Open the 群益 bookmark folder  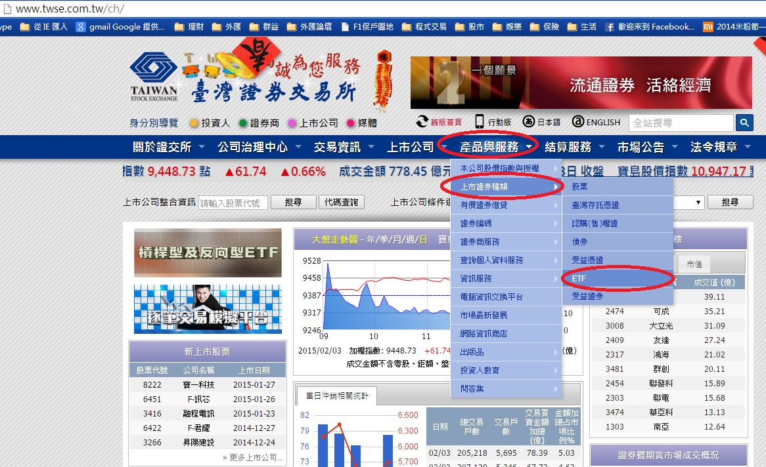(x=264, y=27)
